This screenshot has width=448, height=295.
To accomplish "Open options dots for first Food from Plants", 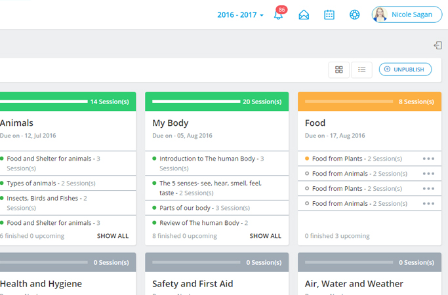I will click(428, 159).
